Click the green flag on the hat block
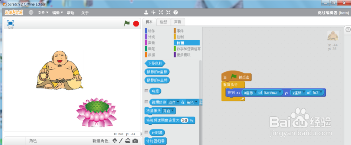351x145 pixels. click(234, 77)
